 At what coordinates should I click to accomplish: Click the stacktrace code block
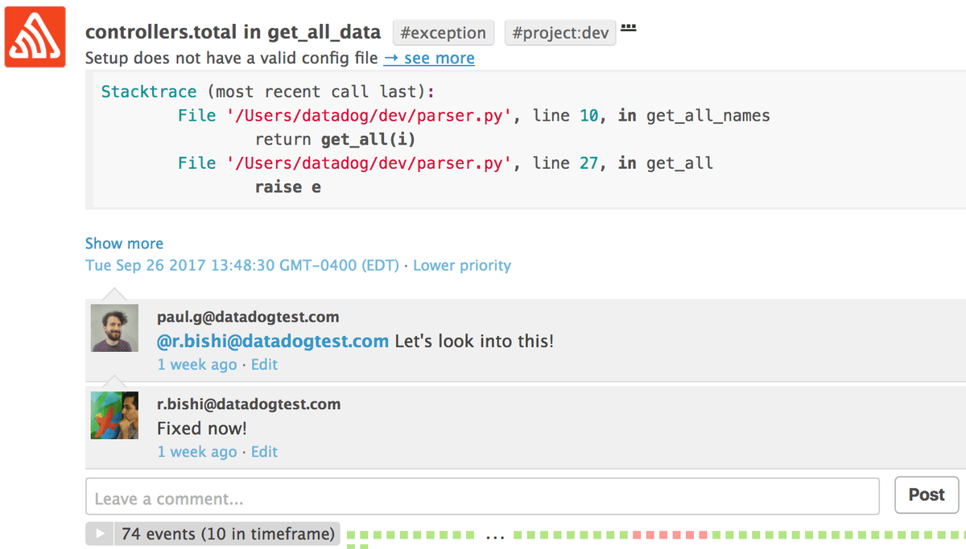pyautogui.click(x=525, y=140)
